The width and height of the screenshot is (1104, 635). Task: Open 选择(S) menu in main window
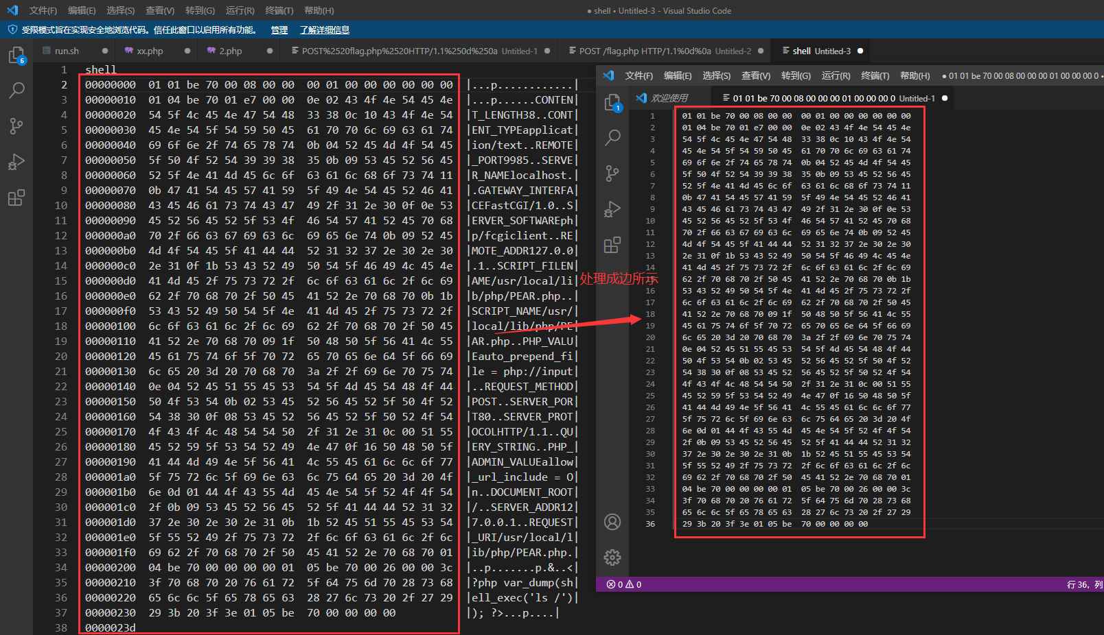(x=120, y=10)
